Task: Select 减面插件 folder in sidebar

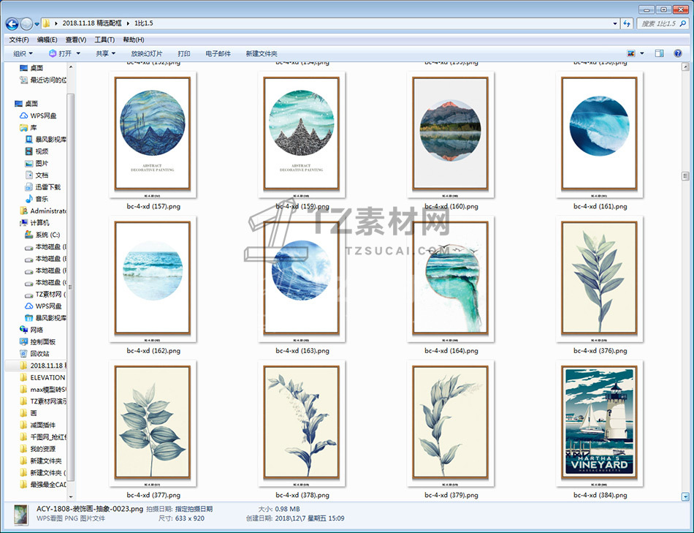Action: pyautogui.click(x=37, y=426)
